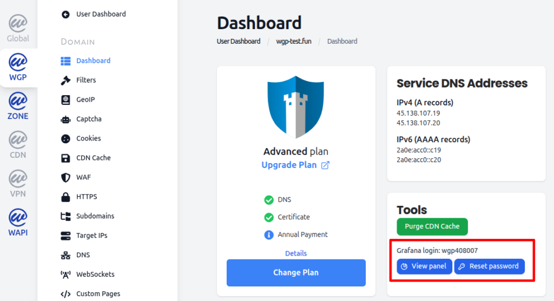Click the IPv6 address 2a0e:acc0::c20
The image size is (554, 301).
(x=419, y=160)
